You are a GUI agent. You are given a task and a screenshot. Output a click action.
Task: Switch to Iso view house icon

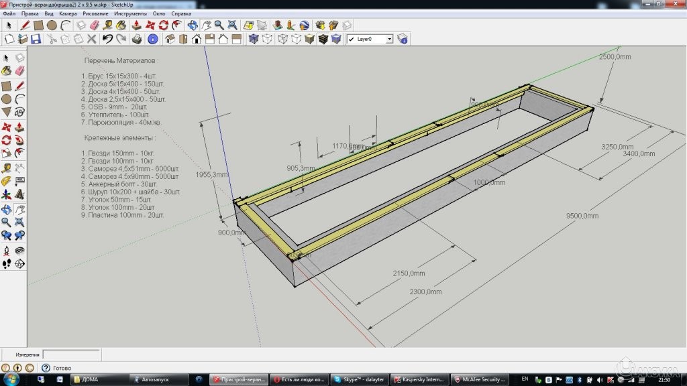170,40
